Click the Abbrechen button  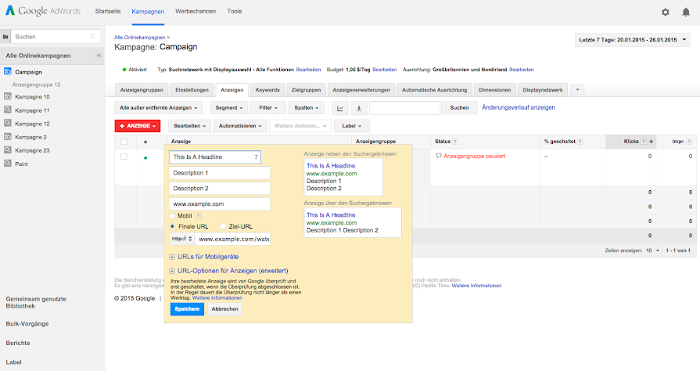(x=225, y=309)
